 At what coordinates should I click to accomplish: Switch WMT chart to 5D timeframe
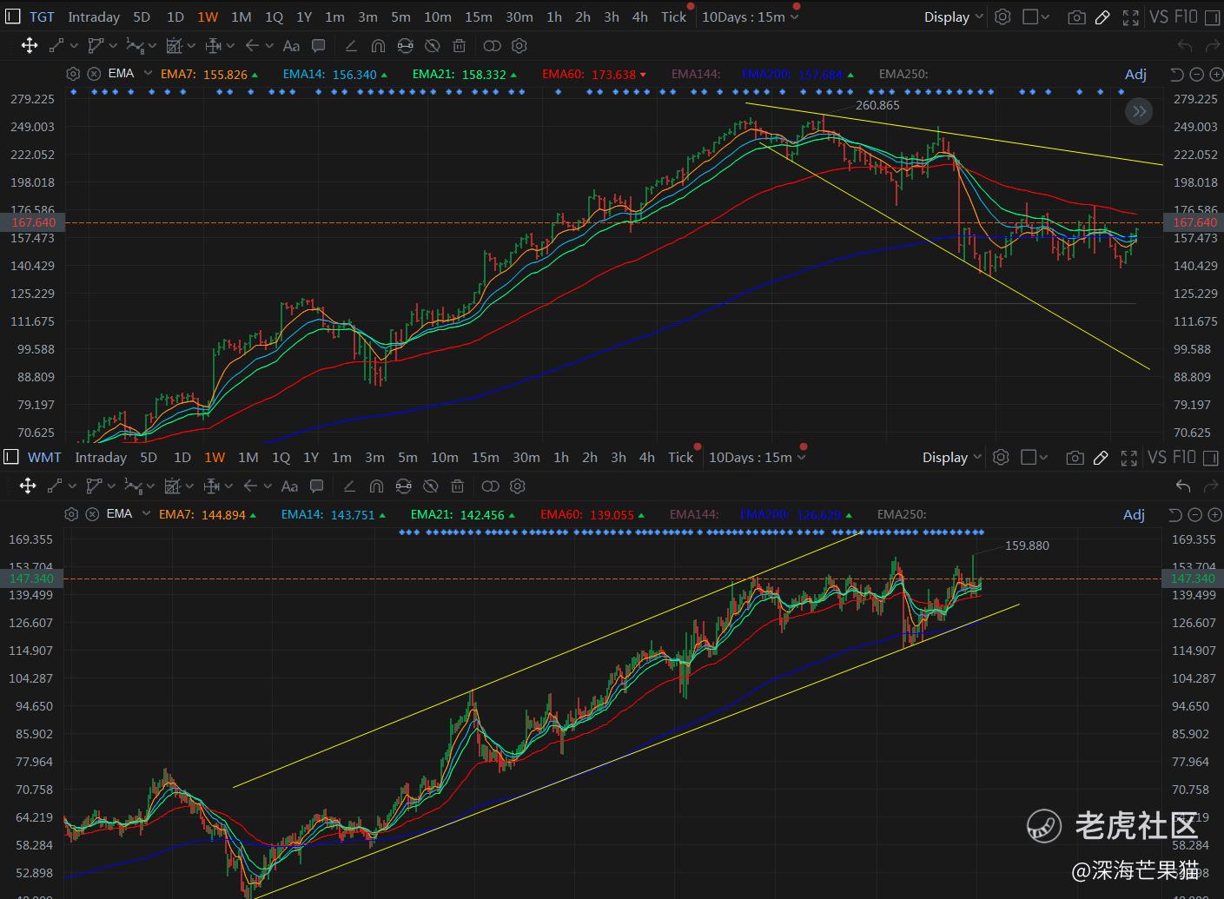pyautogui.click(x=149, y=458)
